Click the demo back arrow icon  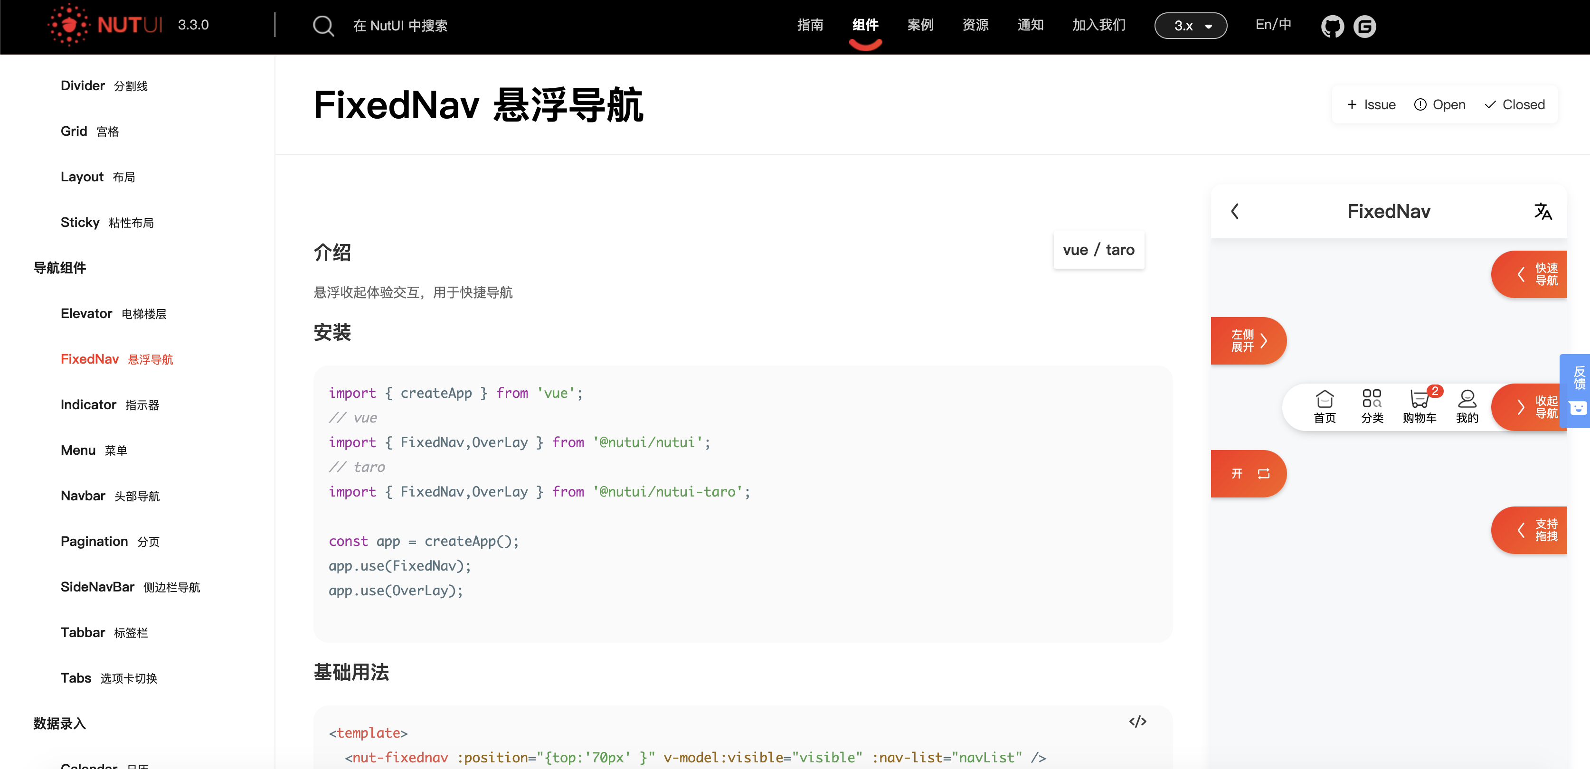coord(1234,212)
